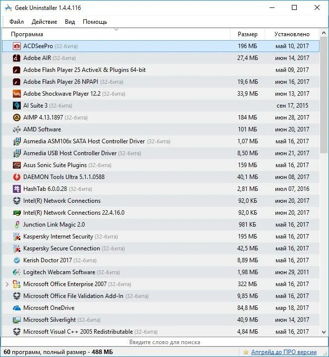Click the AI Suite 3 icon
The width and height of the screenshot is (329, 357).
(17, 106)
